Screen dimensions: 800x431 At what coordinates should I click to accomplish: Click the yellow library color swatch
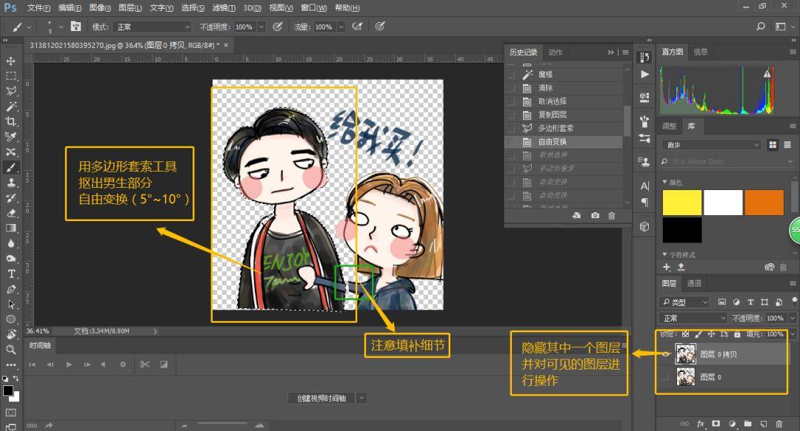[682, 203]
